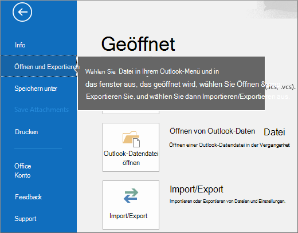Click the Outlook-Datendatei öffnen button label

[131, 158]
